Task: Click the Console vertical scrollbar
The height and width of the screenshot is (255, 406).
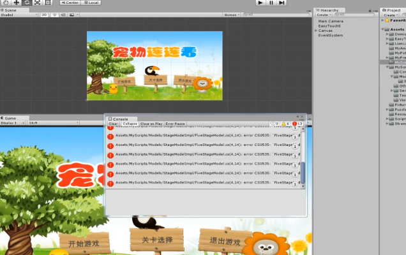Action: pos(303,173)
